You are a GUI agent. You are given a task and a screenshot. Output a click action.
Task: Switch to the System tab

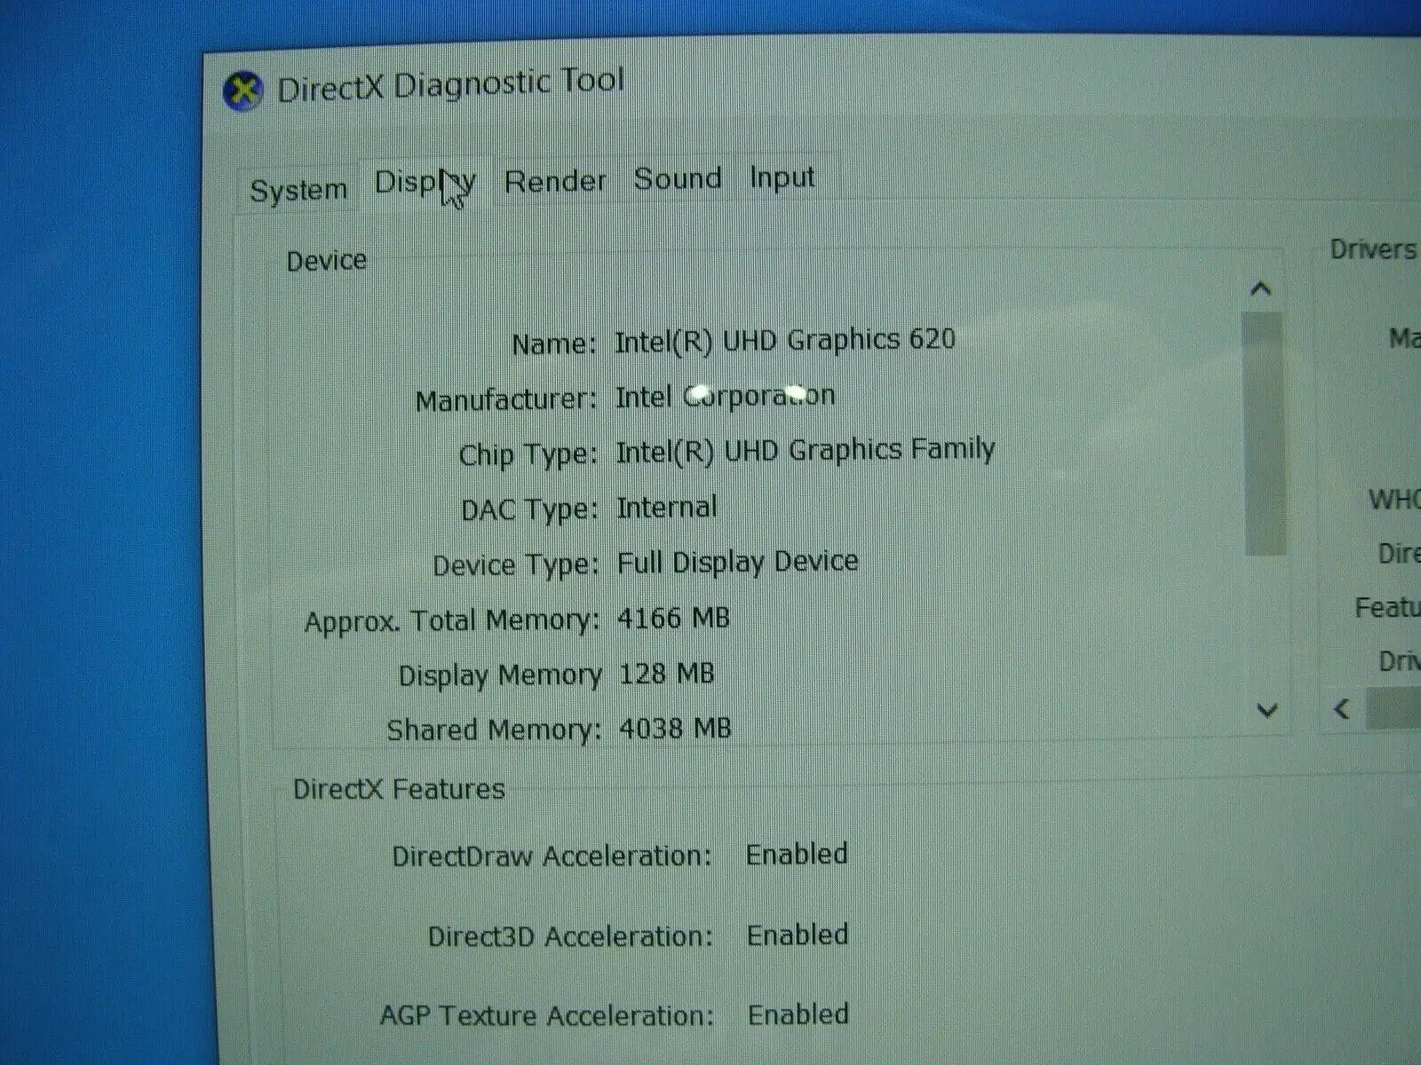[298, 189]
